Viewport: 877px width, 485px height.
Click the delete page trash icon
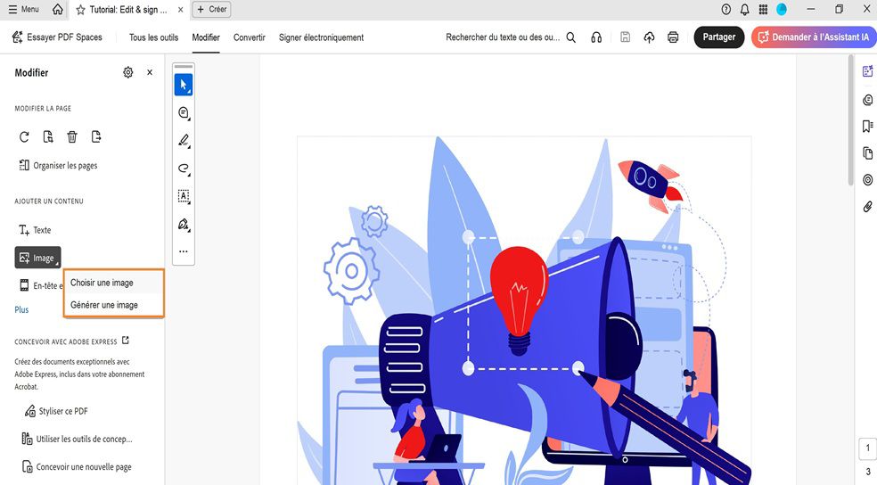[72, 137]
